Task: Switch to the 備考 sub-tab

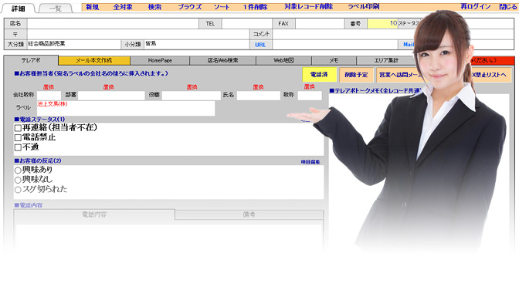Action: click(249, 214)
